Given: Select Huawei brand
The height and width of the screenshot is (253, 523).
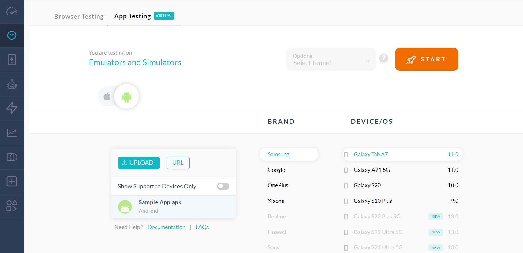Looking at the screenshot, I should pyautogui.click(x=277, y=232).
